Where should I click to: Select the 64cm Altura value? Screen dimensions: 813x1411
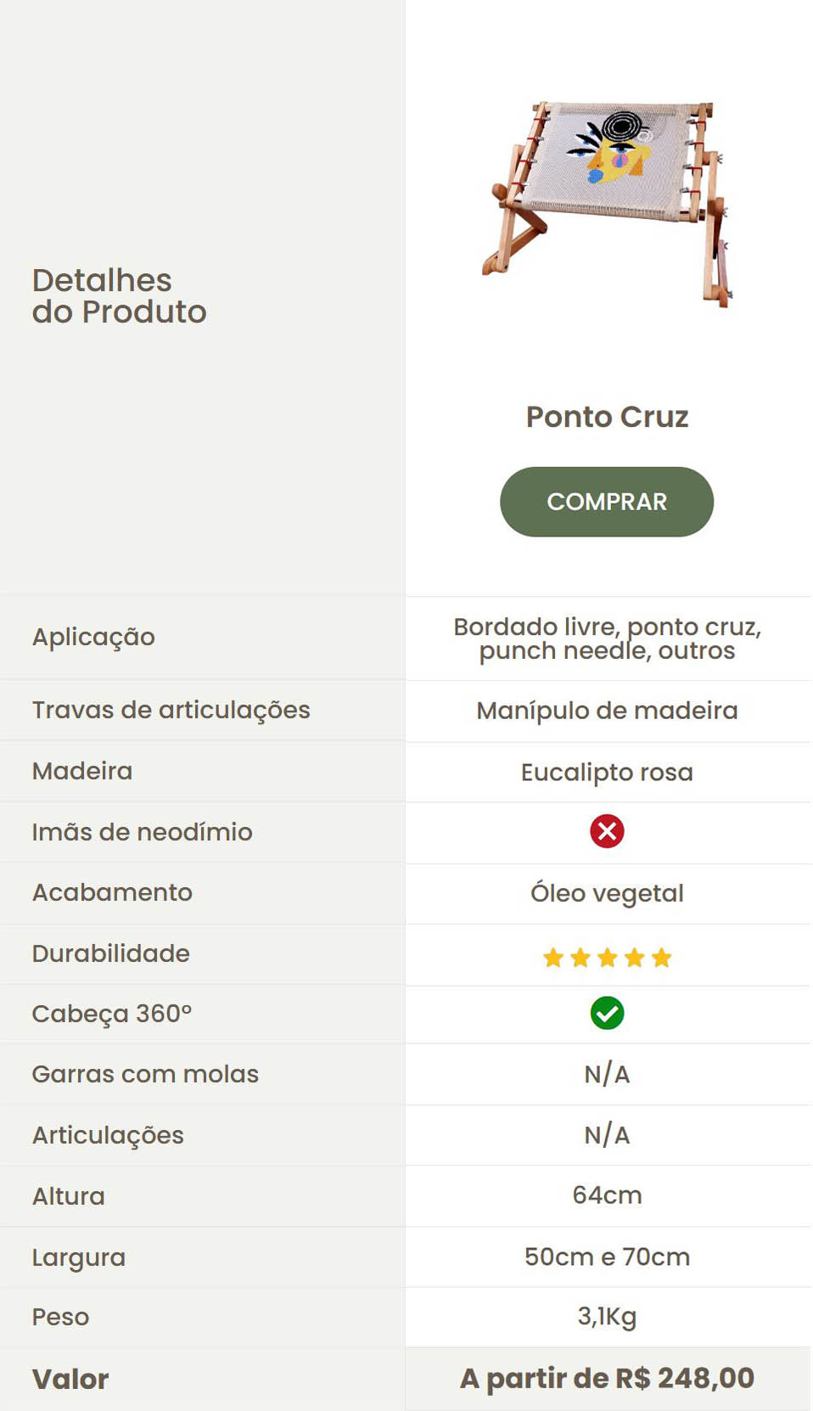pos(607,1195)
